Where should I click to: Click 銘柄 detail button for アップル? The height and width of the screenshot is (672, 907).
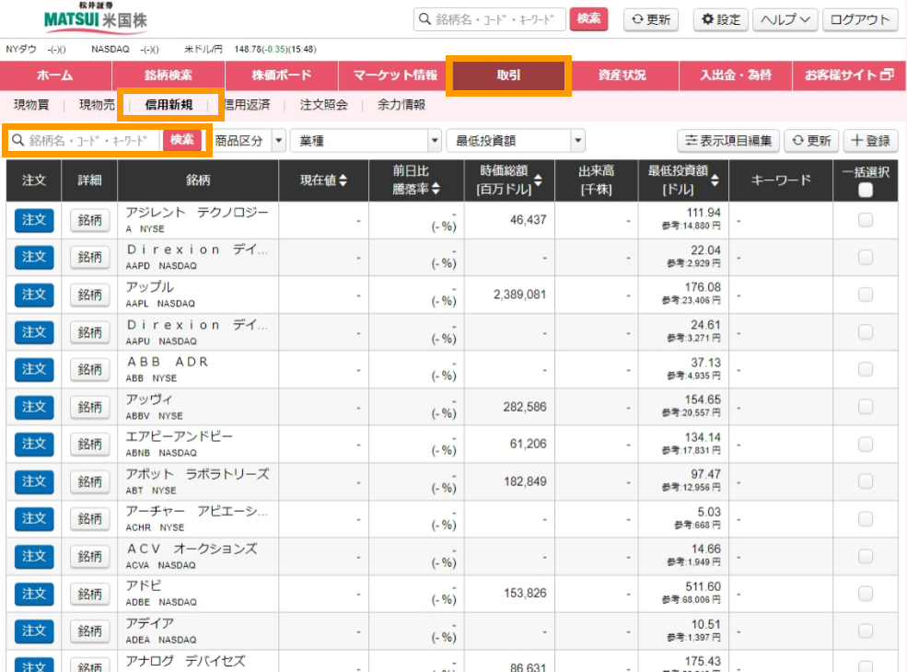(x=89, y=295)
